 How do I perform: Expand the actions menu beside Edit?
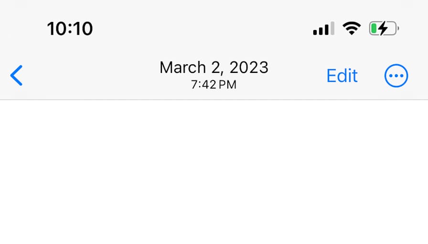point(396,76)
